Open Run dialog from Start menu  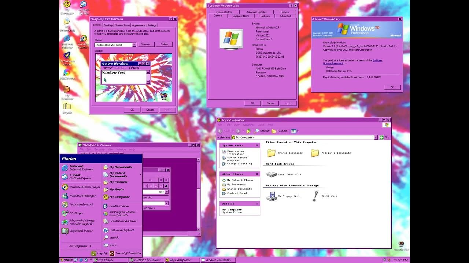pos(122,245)
